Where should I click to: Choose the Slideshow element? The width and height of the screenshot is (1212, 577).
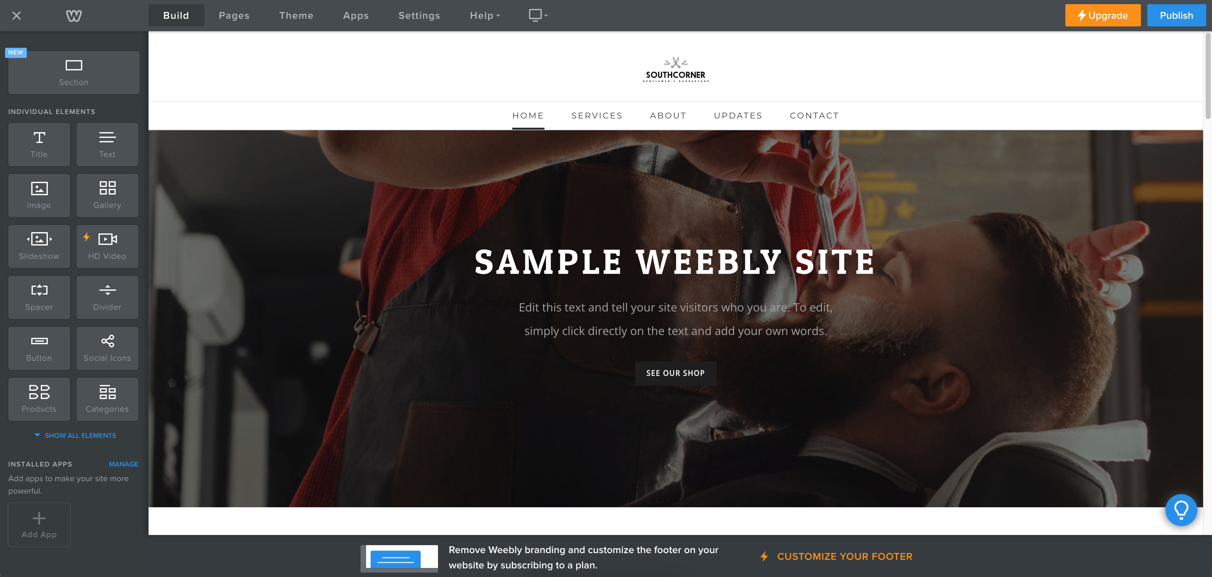pos(39,246)
